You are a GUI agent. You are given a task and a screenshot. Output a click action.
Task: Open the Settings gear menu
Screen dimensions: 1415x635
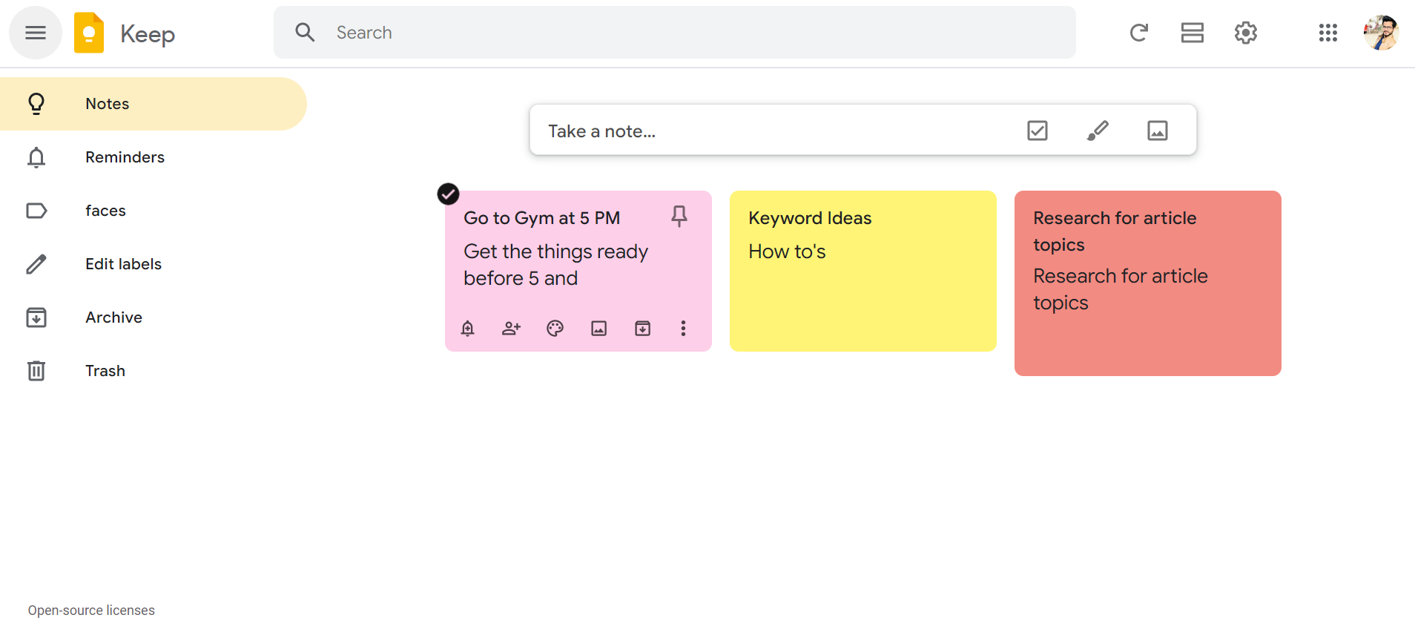point(1245,33)
